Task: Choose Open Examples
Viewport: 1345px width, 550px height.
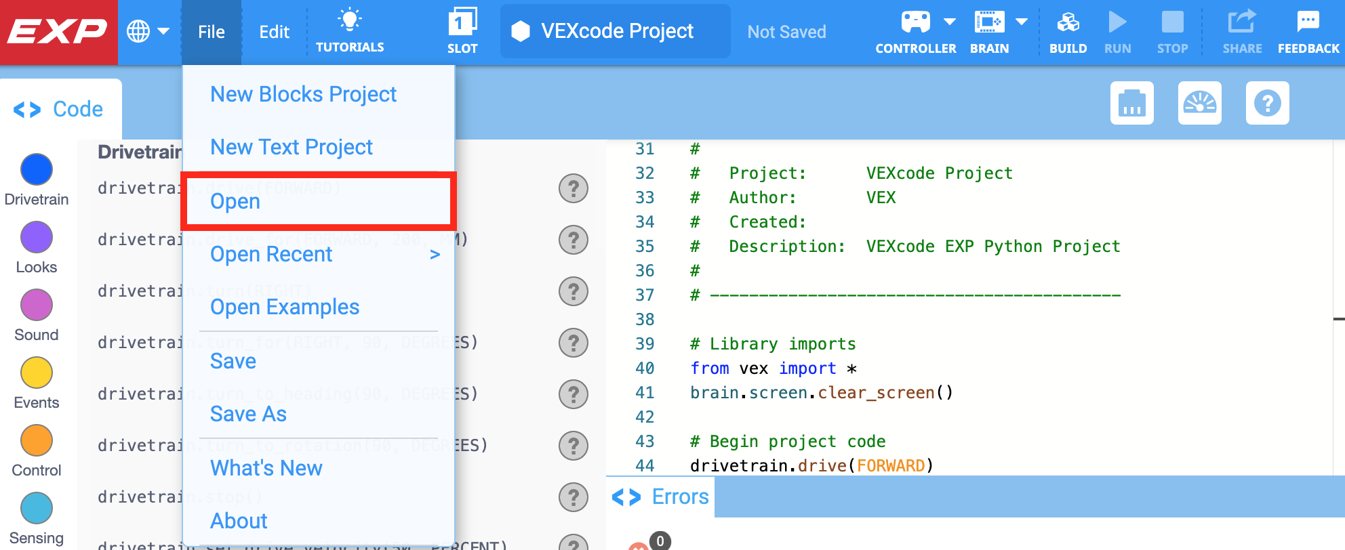Action: tap(285, 307)
